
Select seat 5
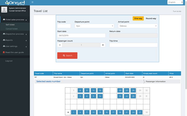coord(80,96)
